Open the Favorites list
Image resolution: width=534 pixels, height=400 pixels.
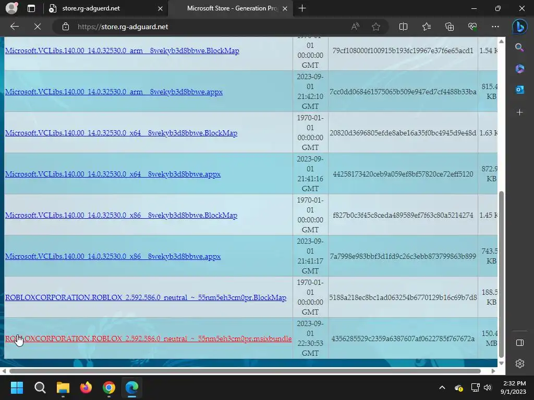[427, 27]
